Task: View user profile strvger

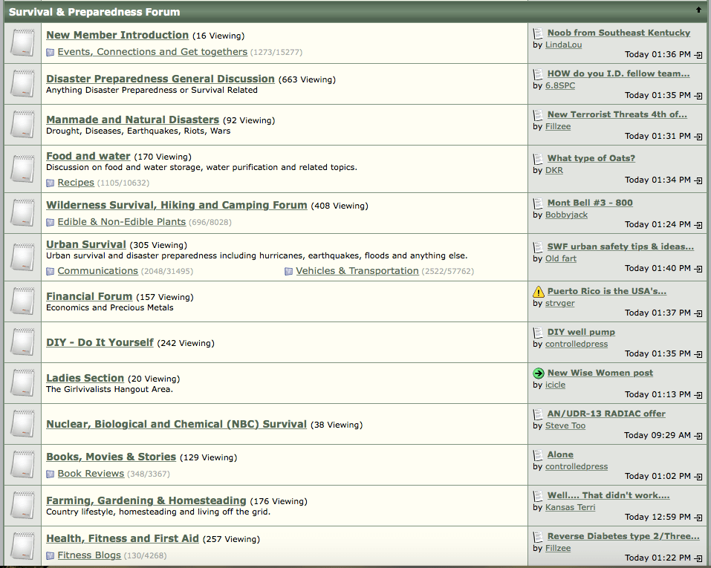Action: click(560, 303)
